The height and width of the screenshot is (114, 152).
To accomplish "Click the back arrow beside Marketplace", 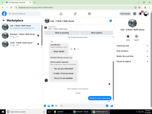I will 4,20.
